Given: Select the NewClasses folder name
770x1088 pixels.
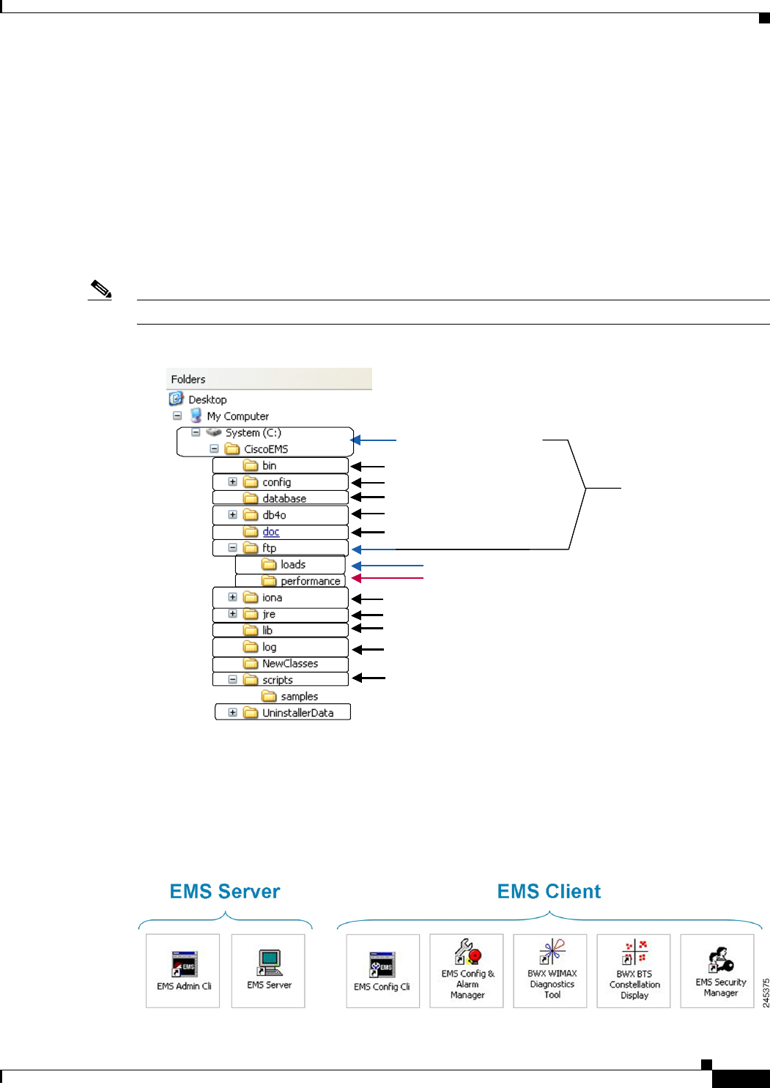Looking at the screenshot, I should [290, 664].
